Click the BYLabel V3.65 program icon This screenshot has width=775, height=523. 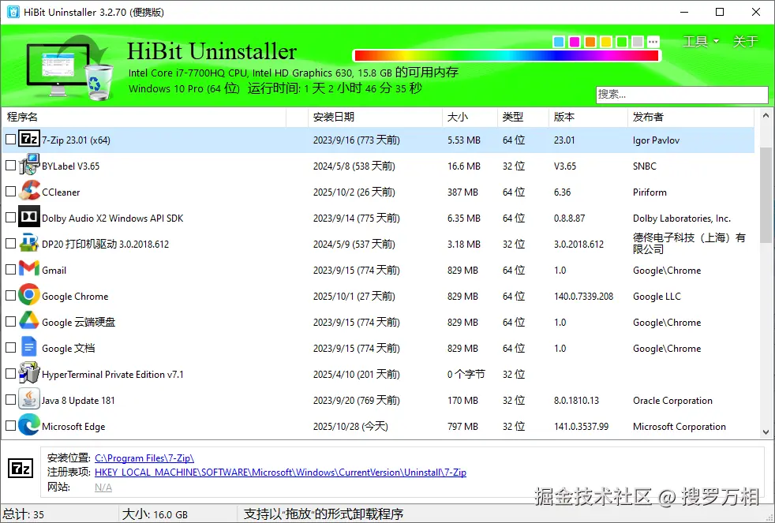29,165
